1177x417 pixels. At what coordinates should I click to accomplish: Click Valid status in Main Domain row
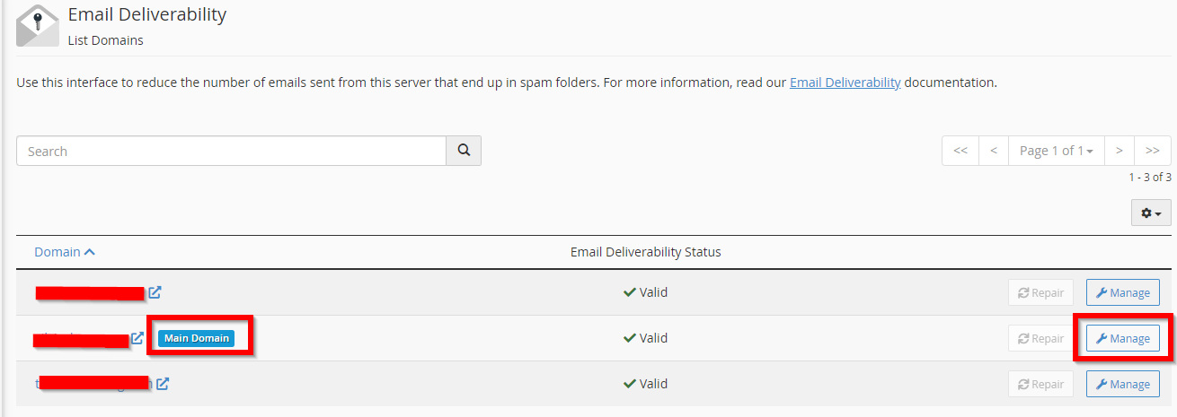645,338
